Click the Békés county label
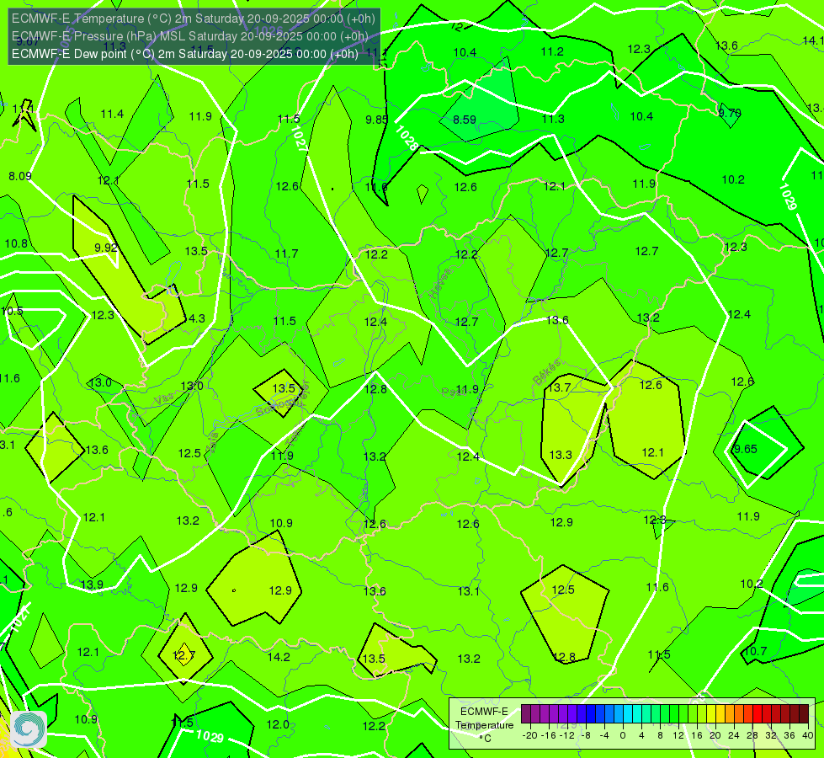Image resolution: width=824 pixels, height=758 pixels. (x=546, y=372)
